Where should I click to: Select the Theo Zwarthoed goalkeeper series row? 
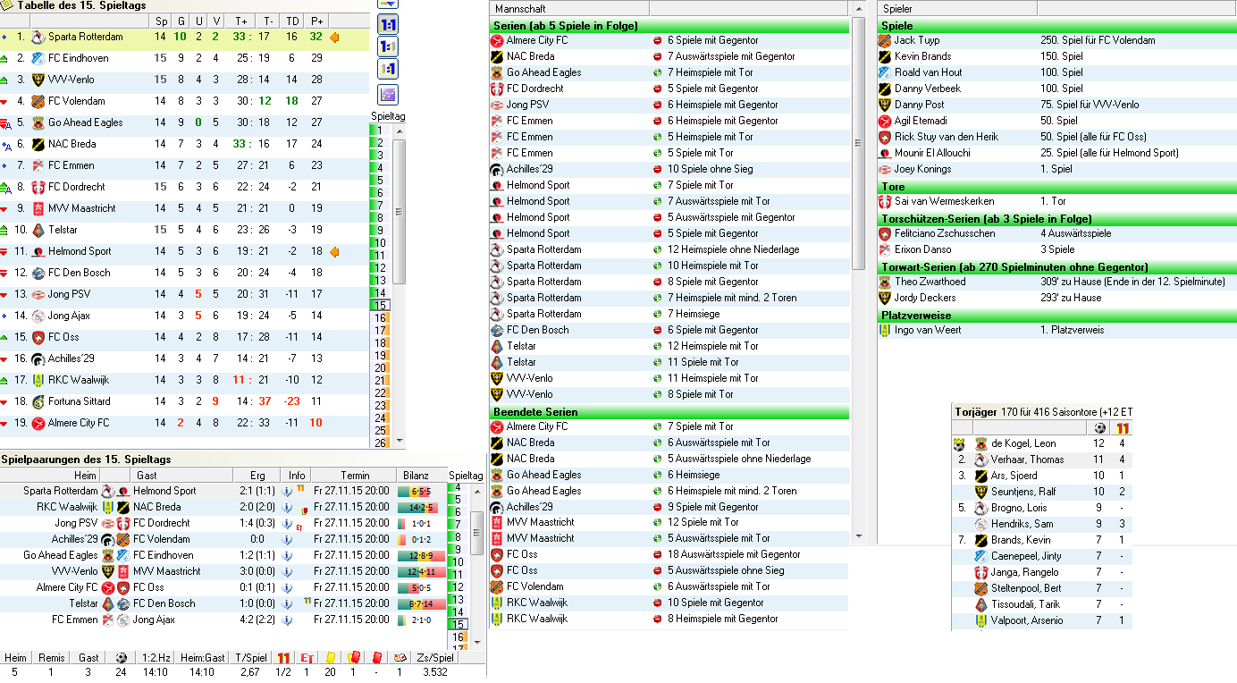pos(1057,282)
